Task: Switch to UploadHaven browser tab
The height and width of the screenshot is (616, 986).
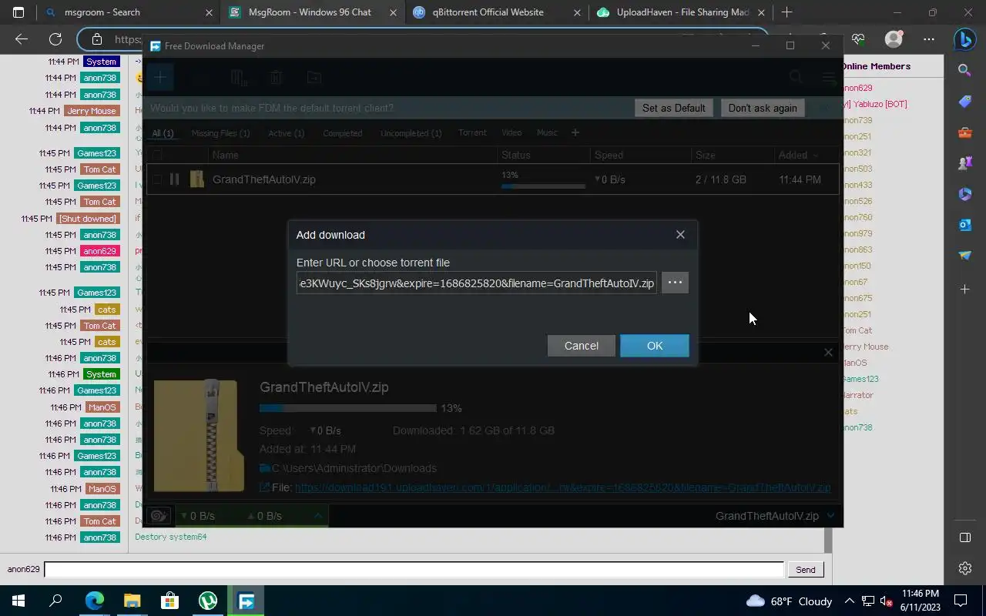Action: coord(681,12)
